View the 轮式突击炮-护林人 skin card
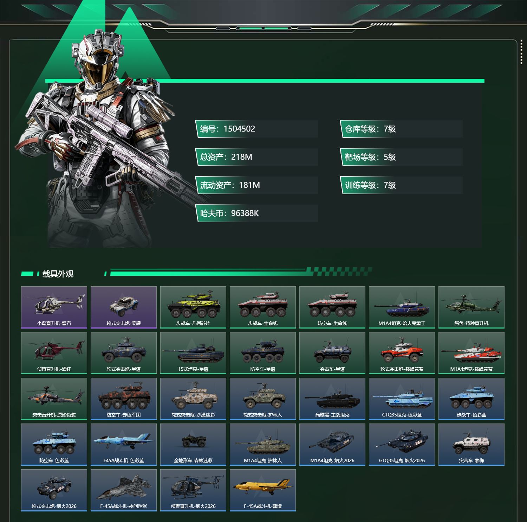The width and height of the screenshot is (527, 522). click(263, 399)
